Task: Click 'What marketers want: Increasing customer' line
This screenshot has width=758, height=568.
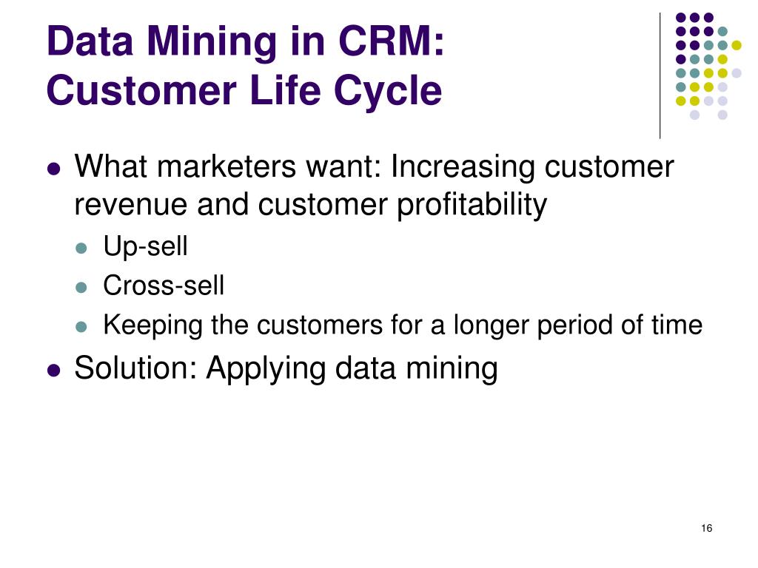Action: tap(374, 167)
